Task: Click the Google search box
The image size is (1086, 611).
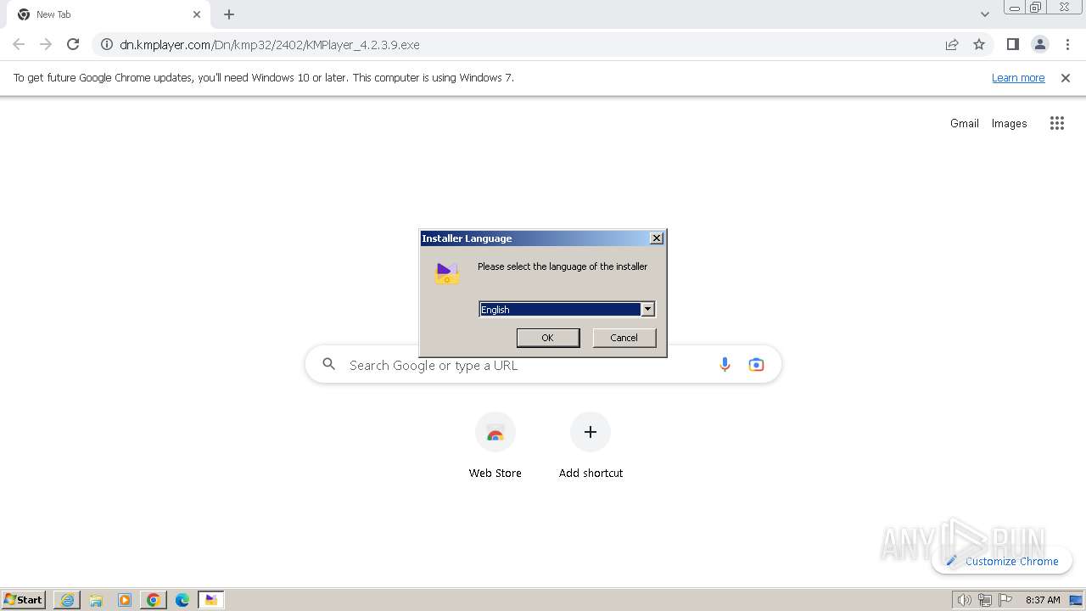Action: pyautogui.click(x=543, y=365)
